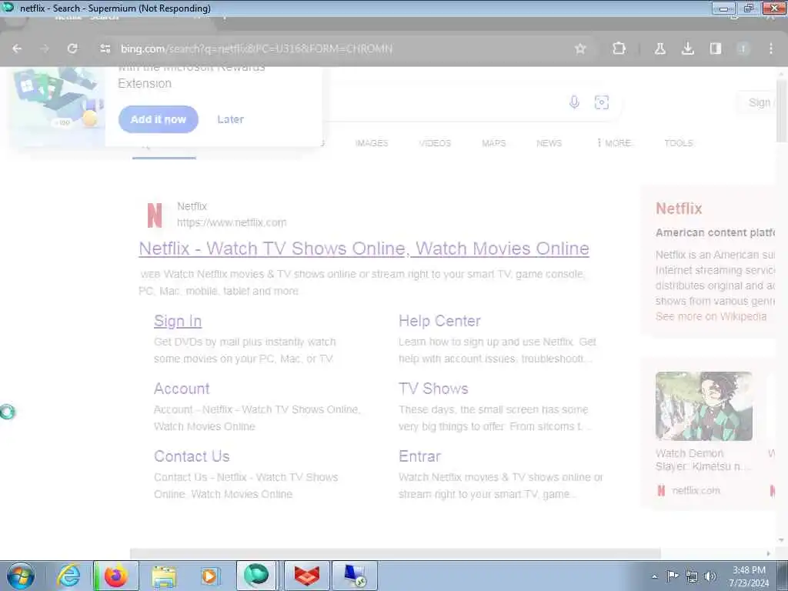Launch Internet Explorer from taskbar
This screenshot has width=788, height=591.
[68, 576]
